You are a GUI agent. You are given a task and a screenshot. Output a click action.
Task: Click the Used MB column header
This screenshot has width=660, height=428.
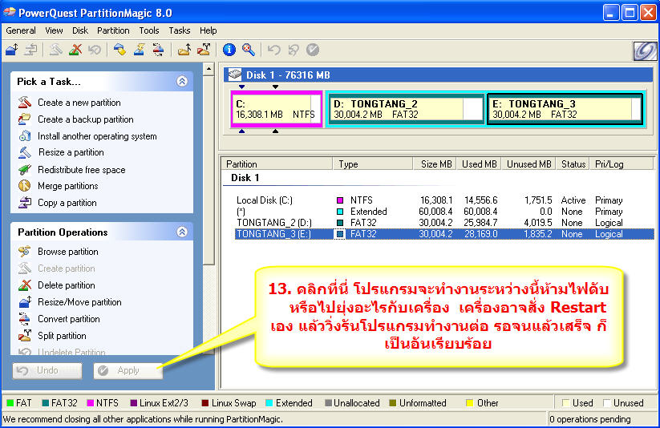click(x=480, y=164)
